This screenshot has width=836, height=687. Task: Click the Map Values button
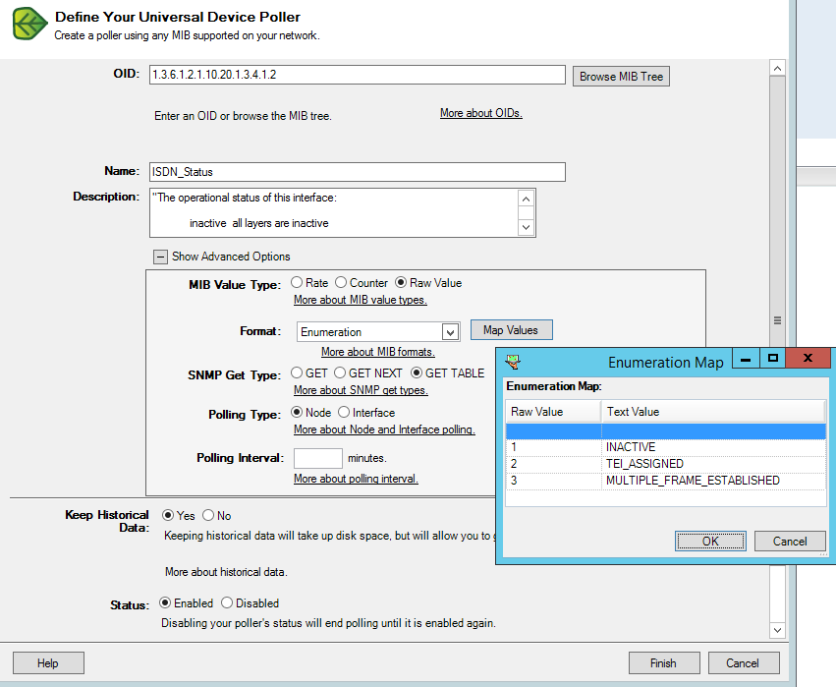click(x=511, y=330)
